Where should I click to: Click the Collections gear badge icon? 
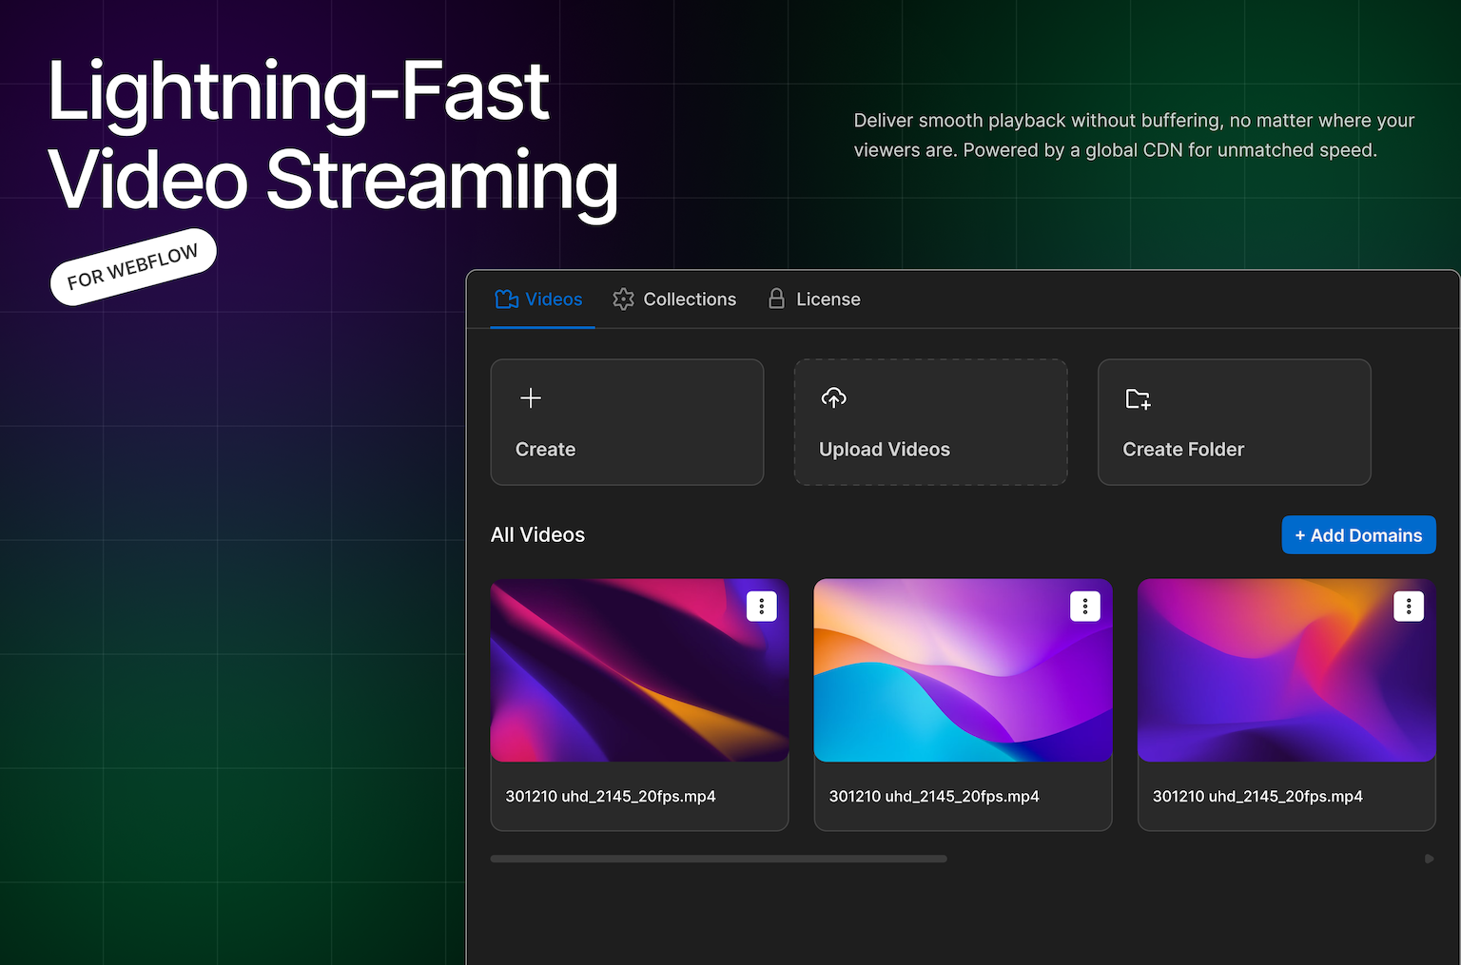623,299
